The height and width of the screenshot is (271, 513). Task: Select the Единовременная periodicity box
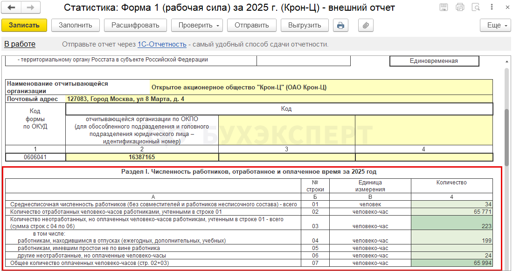(x=434, y=61)
